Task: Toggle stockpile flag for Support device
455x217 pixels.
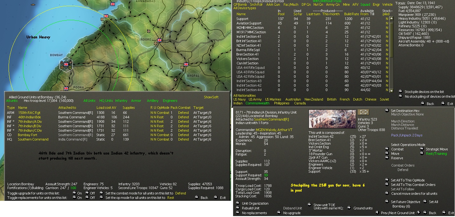Action: coord(387,19)
